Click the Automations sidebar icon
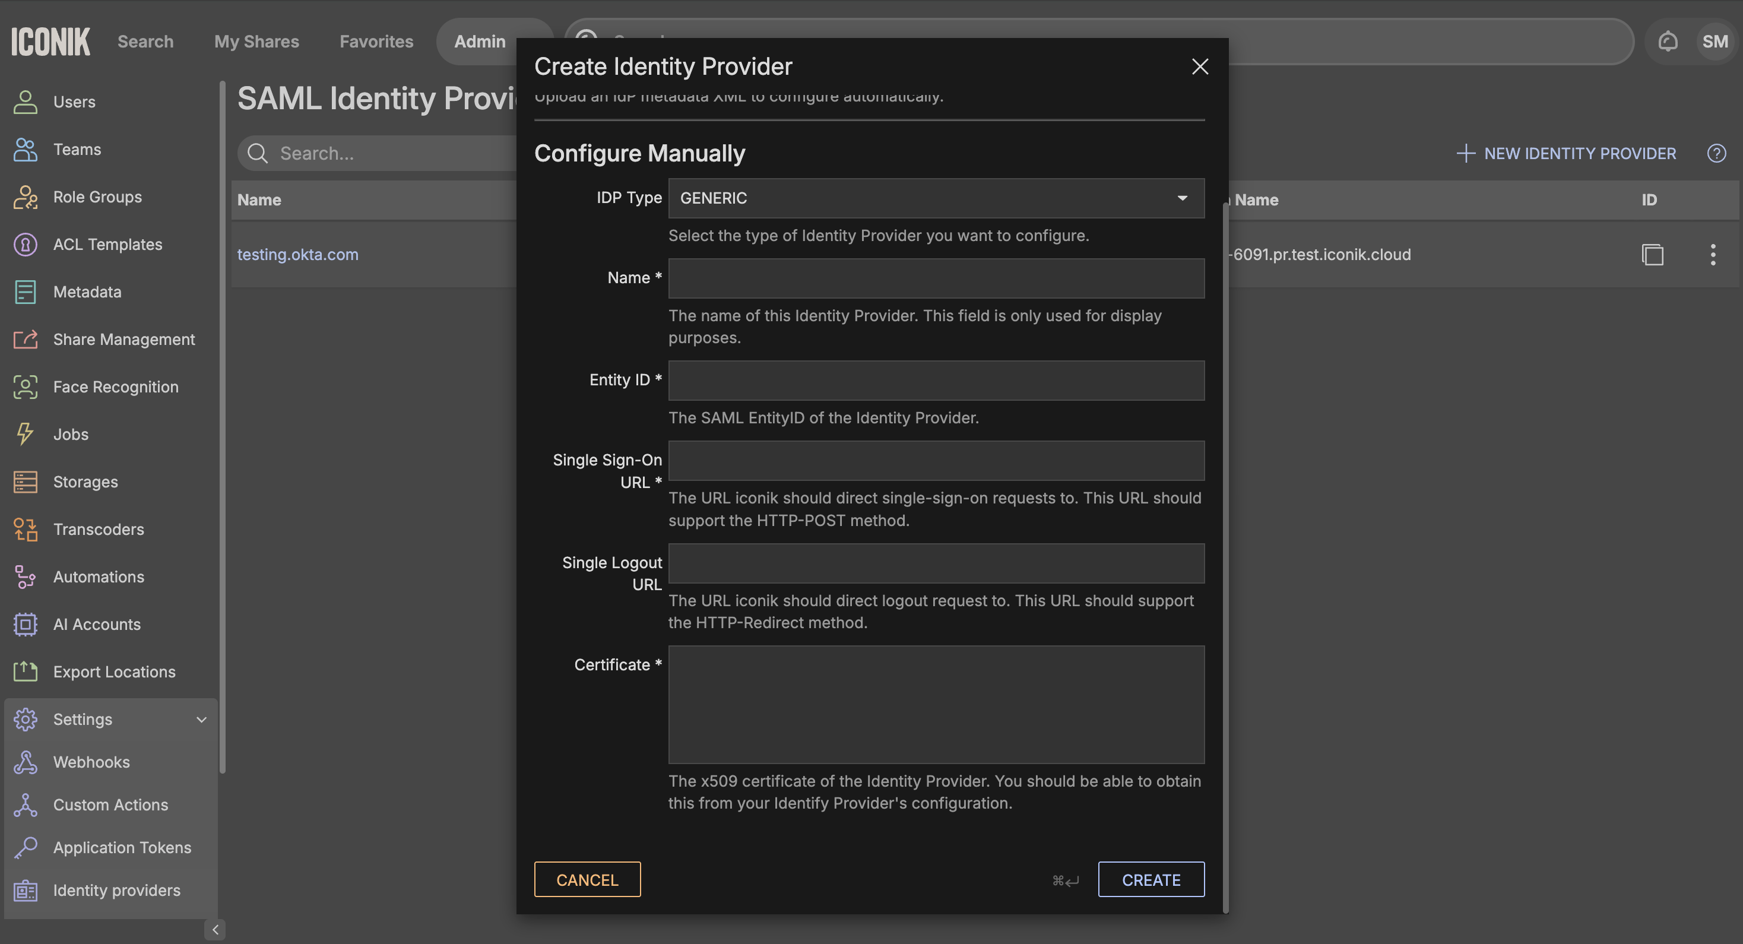Viewport: 1743px width, 944px height. [x=25, y=576]
